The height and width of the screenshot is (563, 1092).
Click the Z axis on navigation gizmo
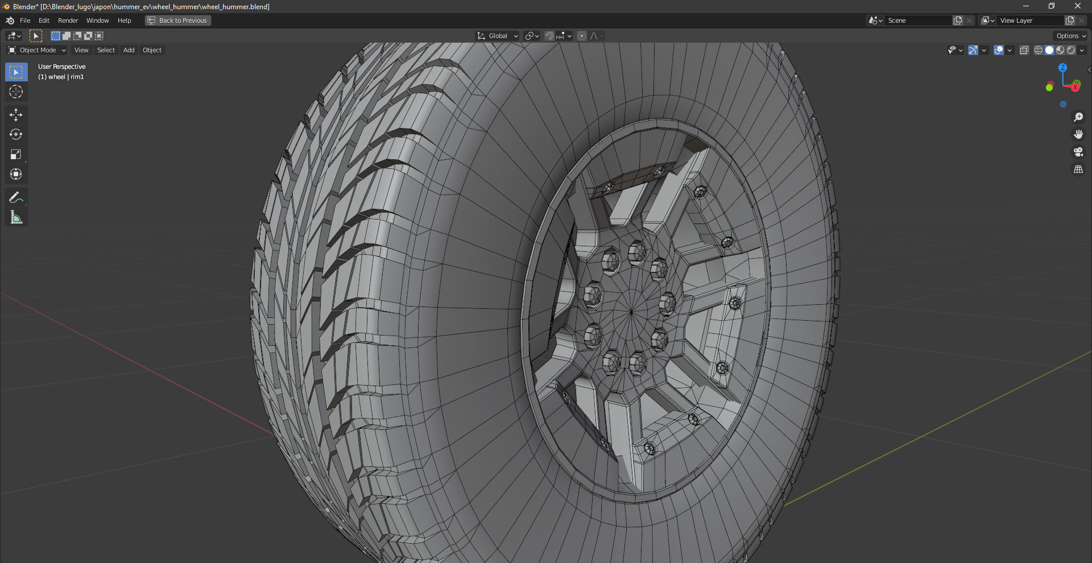click(1062, 68)
